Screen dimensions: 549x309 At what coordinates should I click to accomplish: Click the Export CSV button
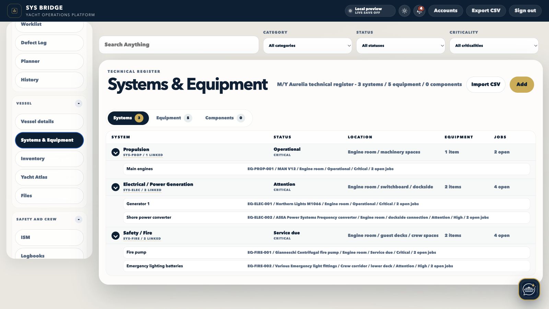click(x=486, y=11)
